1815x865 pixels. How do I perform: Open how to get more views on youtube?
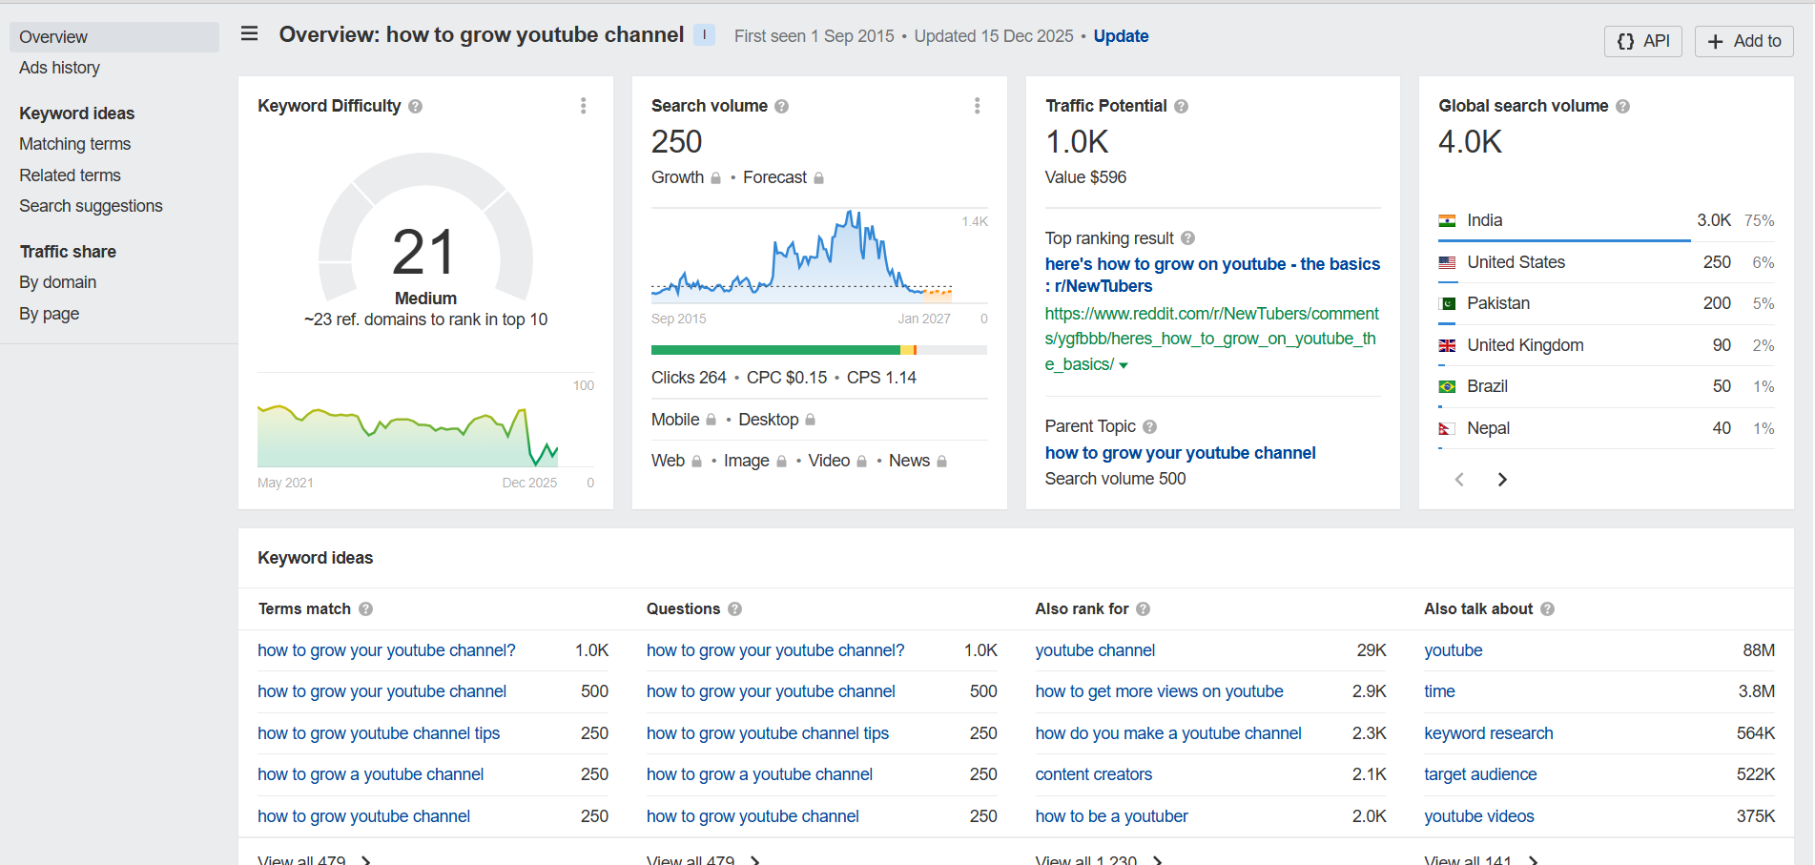click(x=1159, y=691)
